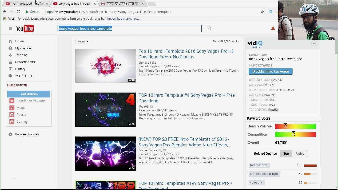Bookmark the page with the star icon
The height and width of the screenshot is (190, 338).
[x=262, y=12]
